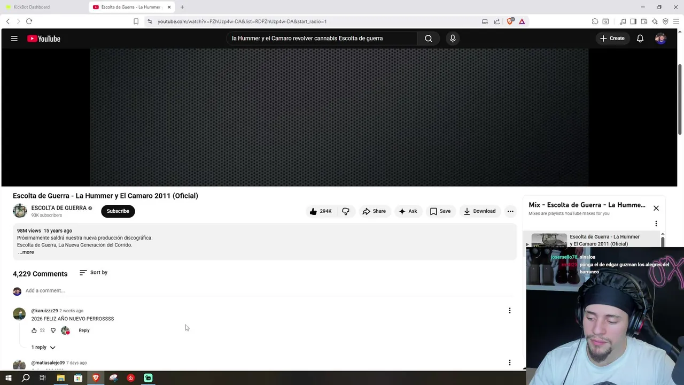Viewport: 684px width, 385px height.
Task: Open the YouTube guide hamburger menu
Action: (14, 38)
